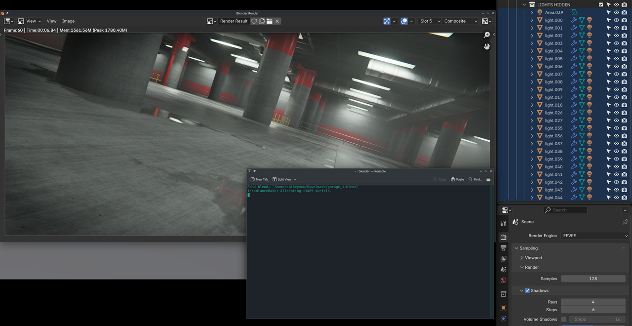Open the Physics properties tab
The height and width of the screenshot is (326, 632).
pos(503,319)
